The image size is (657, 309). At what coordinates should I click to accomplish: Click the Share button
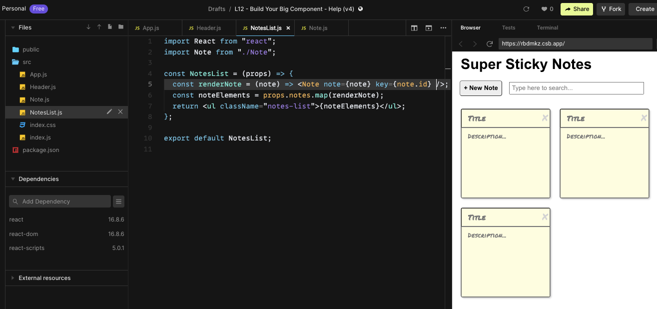577,9
